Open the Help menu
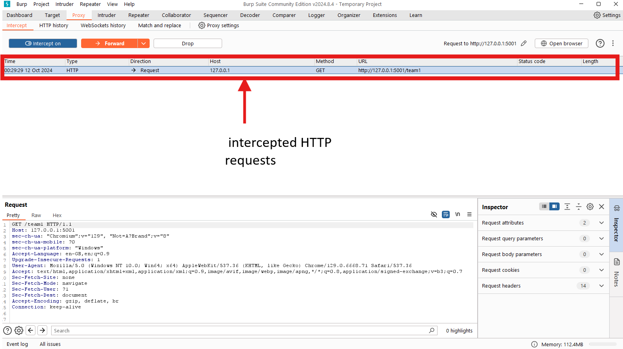 tap(129, 4)
